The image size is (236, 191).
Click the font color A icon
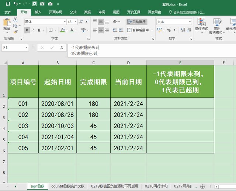pos(72,30)
